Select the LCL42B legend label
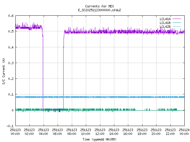 (164, 27)
